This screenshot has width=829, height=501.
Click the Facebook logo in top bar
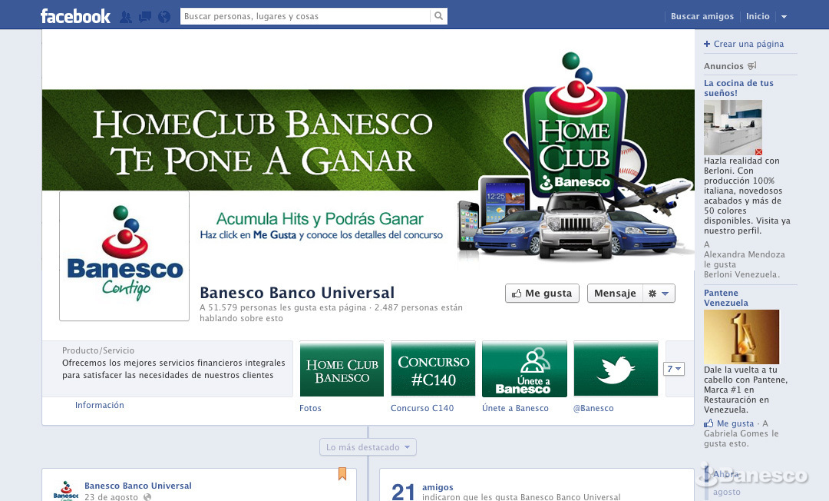tap(75, 16)
